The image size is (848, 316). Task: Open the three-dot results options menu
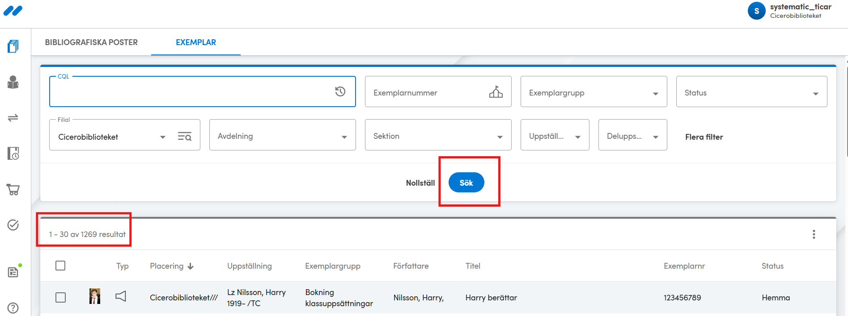click(x=814, y=234)
